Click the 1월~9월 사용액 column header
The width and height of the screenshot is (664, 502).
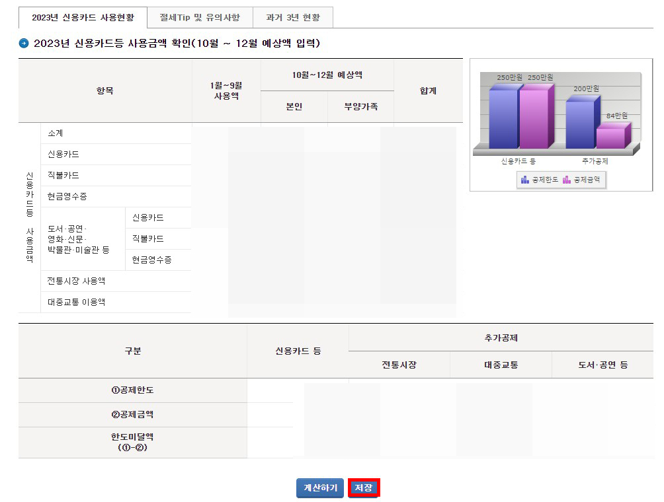click(x=226, y=91)
